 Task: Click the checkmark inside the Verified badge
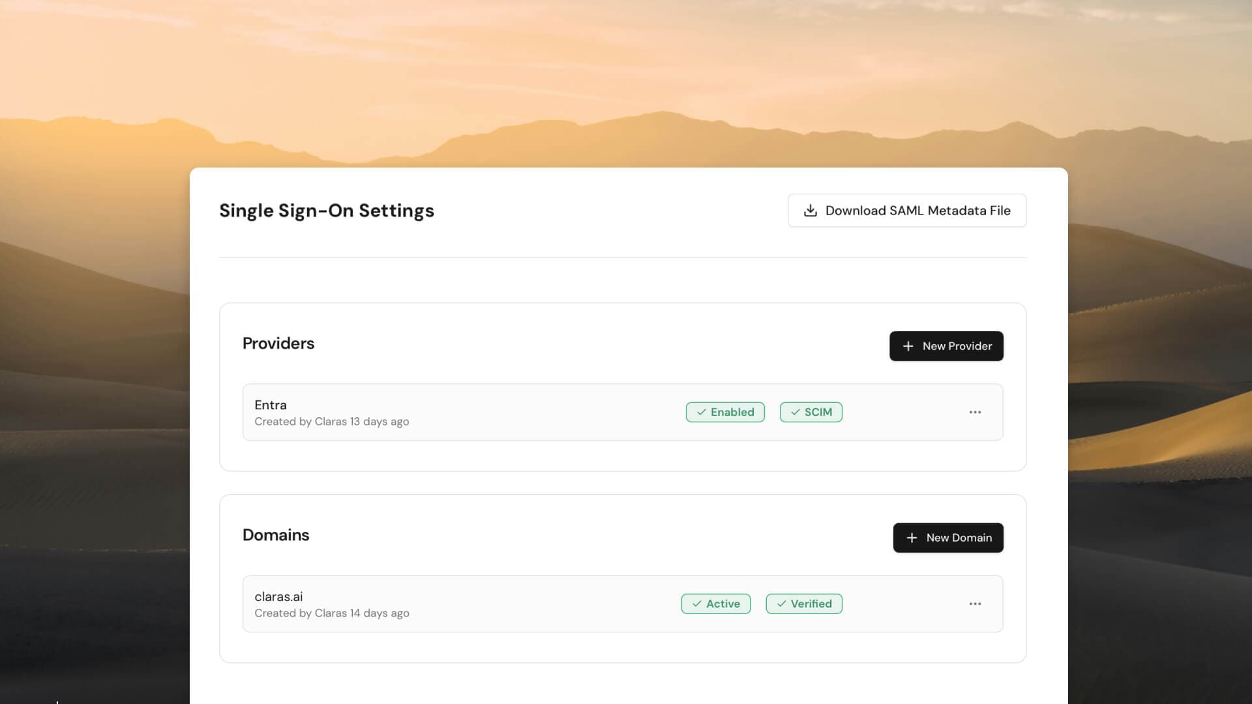click(x=782, y=604)
